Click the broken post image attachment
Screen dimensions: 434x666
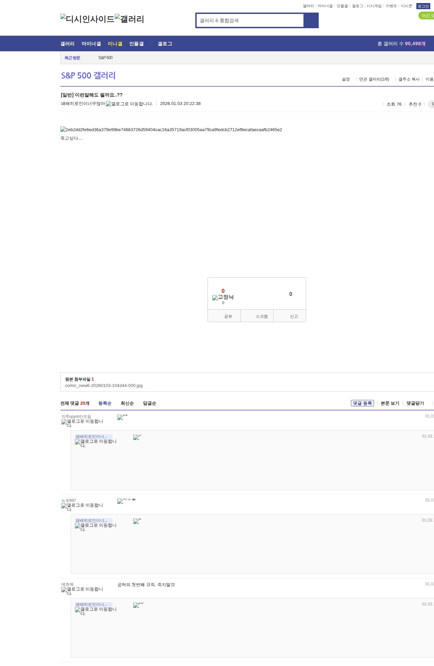point(171,129)
